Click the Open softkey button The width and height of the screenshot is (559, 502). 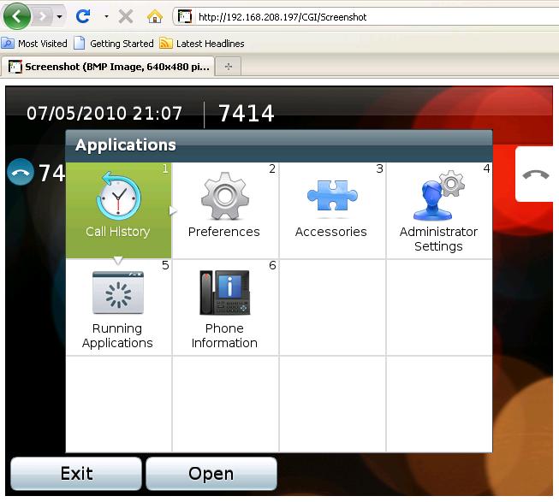[211, 474]
